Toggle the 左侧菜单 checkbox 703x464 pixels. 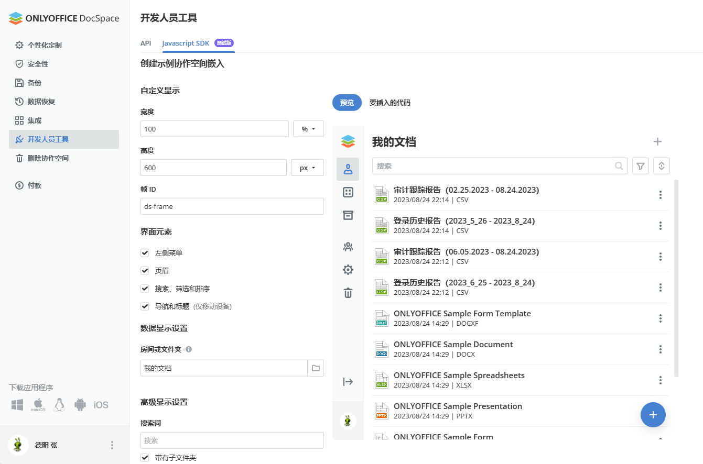coord(145,253)
